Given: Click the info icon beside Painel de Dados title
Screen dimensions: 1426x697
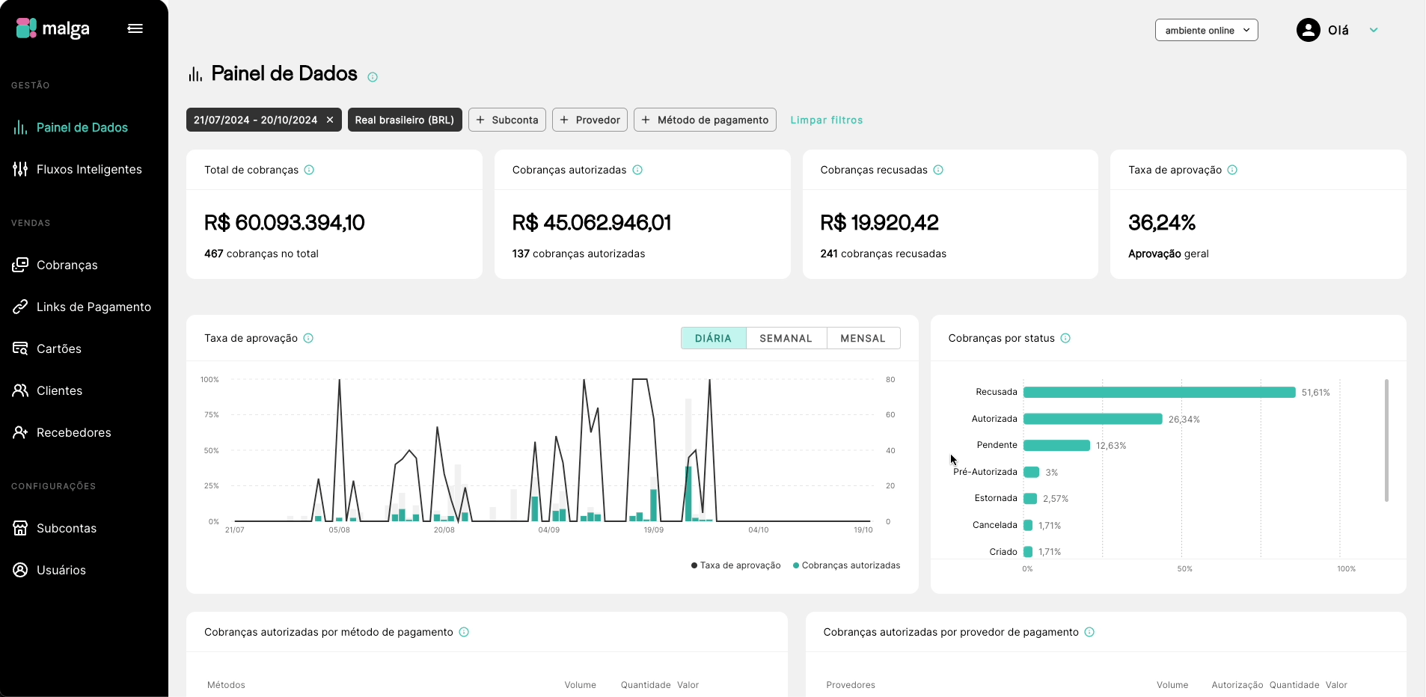Looking at the screenshot, I should click(x=373, y=77).
